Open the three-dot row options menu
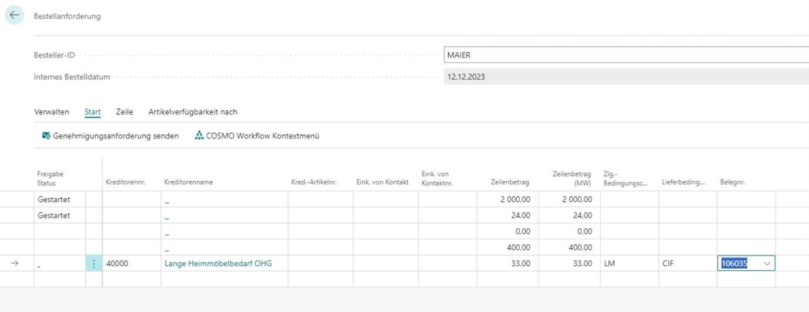Screen dimensions: 809x312 tap(94, 263)
